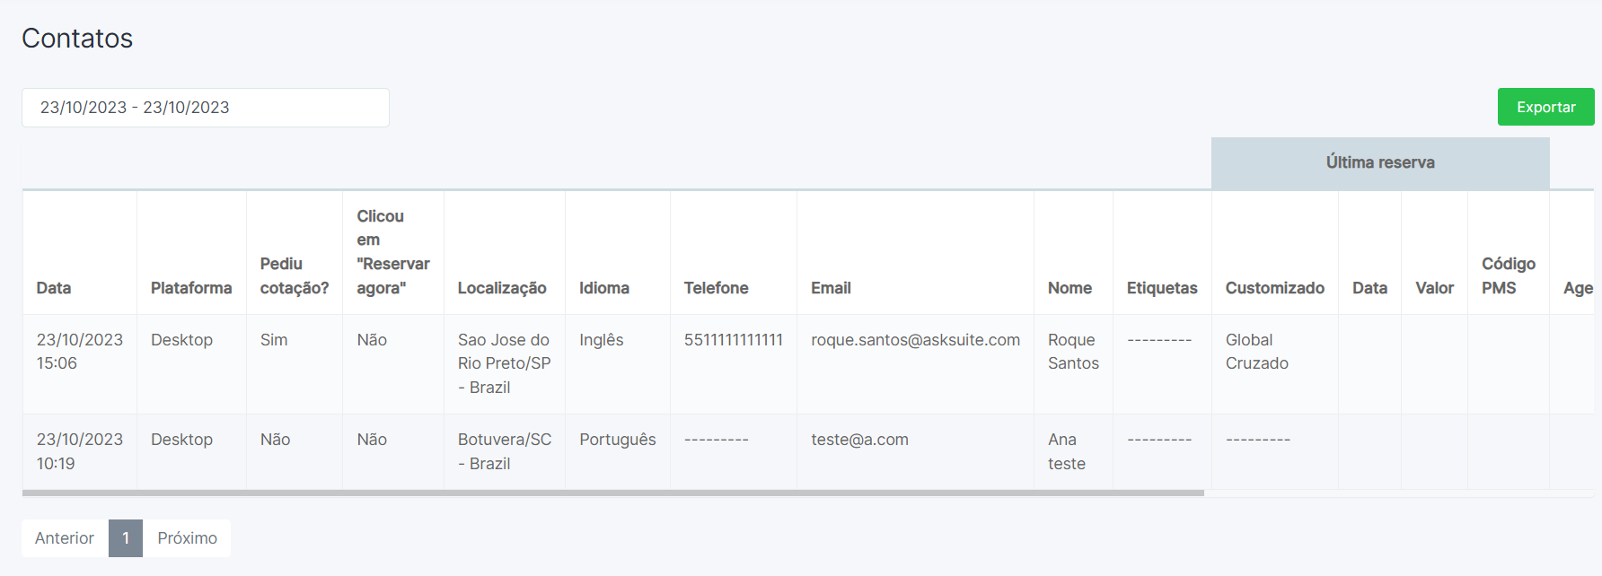Sort by the first Data column header
Viewport: 1602px width, 576px height.
pos(54,288)
